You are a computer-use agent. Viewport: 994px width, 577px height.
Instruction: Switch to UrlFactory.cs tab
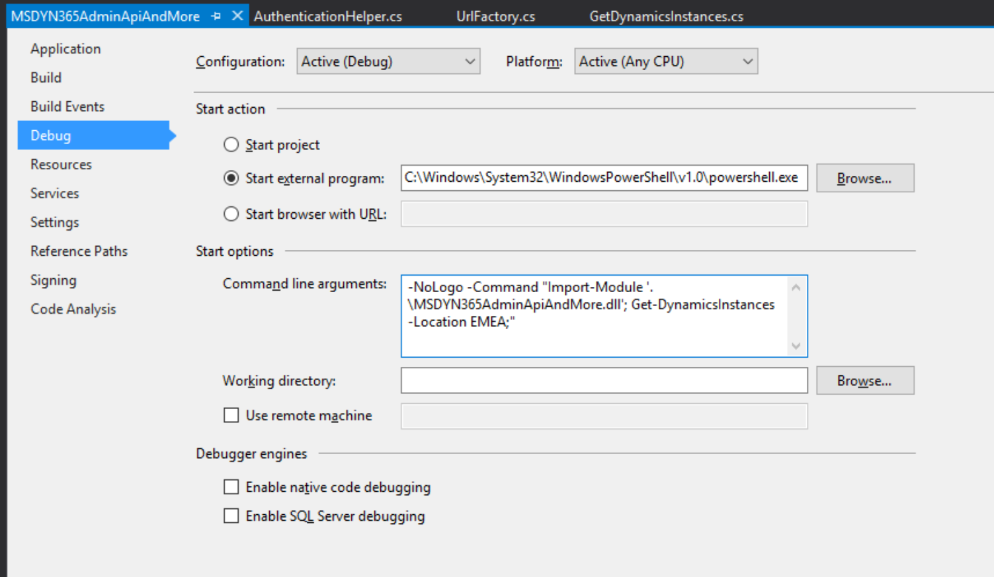click(495, 17)
